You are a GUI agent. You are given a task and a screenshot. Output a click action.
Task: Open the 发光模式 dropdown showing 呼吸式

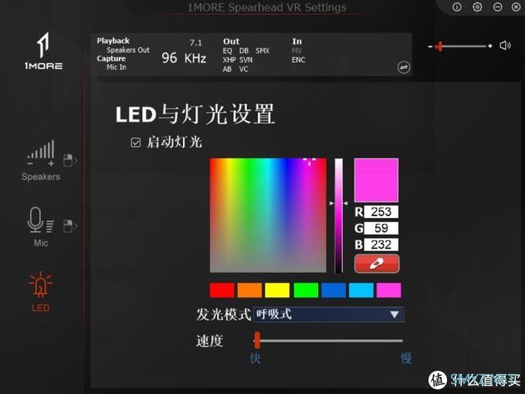tap(328, 314)
